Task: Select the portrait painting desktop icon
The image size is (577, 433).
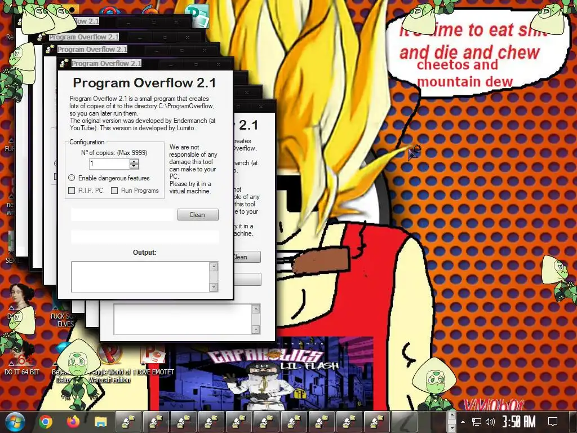Action: 21,297
